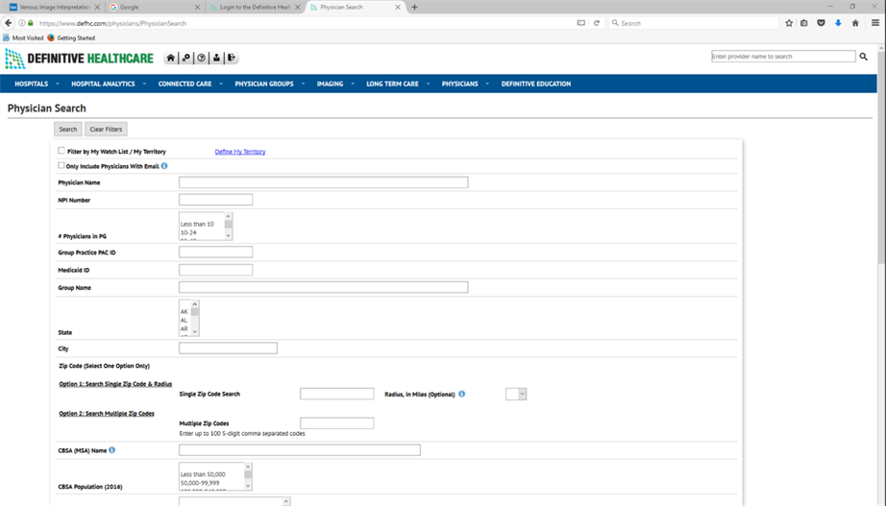Expand the Connected Care menu arrow

(221, 84)
